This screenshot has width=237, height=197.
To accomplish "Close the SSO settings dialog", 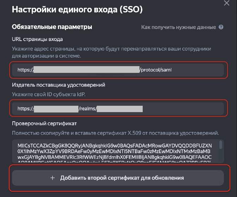I will (x=227, y=3).
